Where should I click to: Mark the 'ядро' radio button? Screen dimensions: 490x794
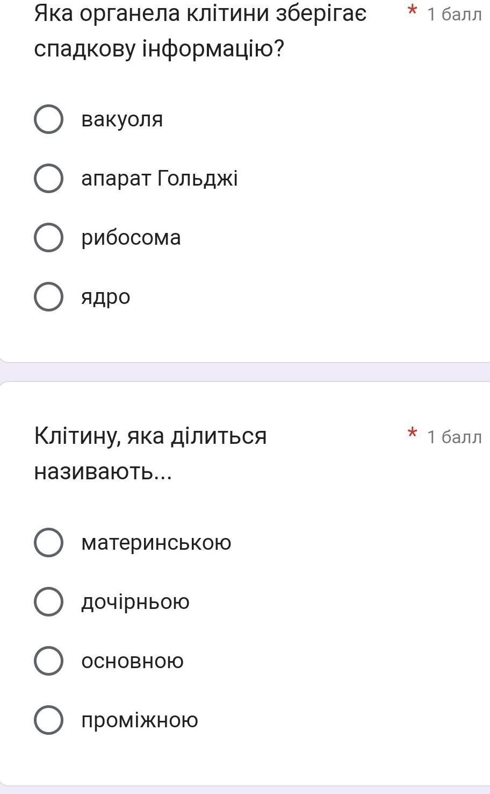pyautogui.click(x=49, y=296)
